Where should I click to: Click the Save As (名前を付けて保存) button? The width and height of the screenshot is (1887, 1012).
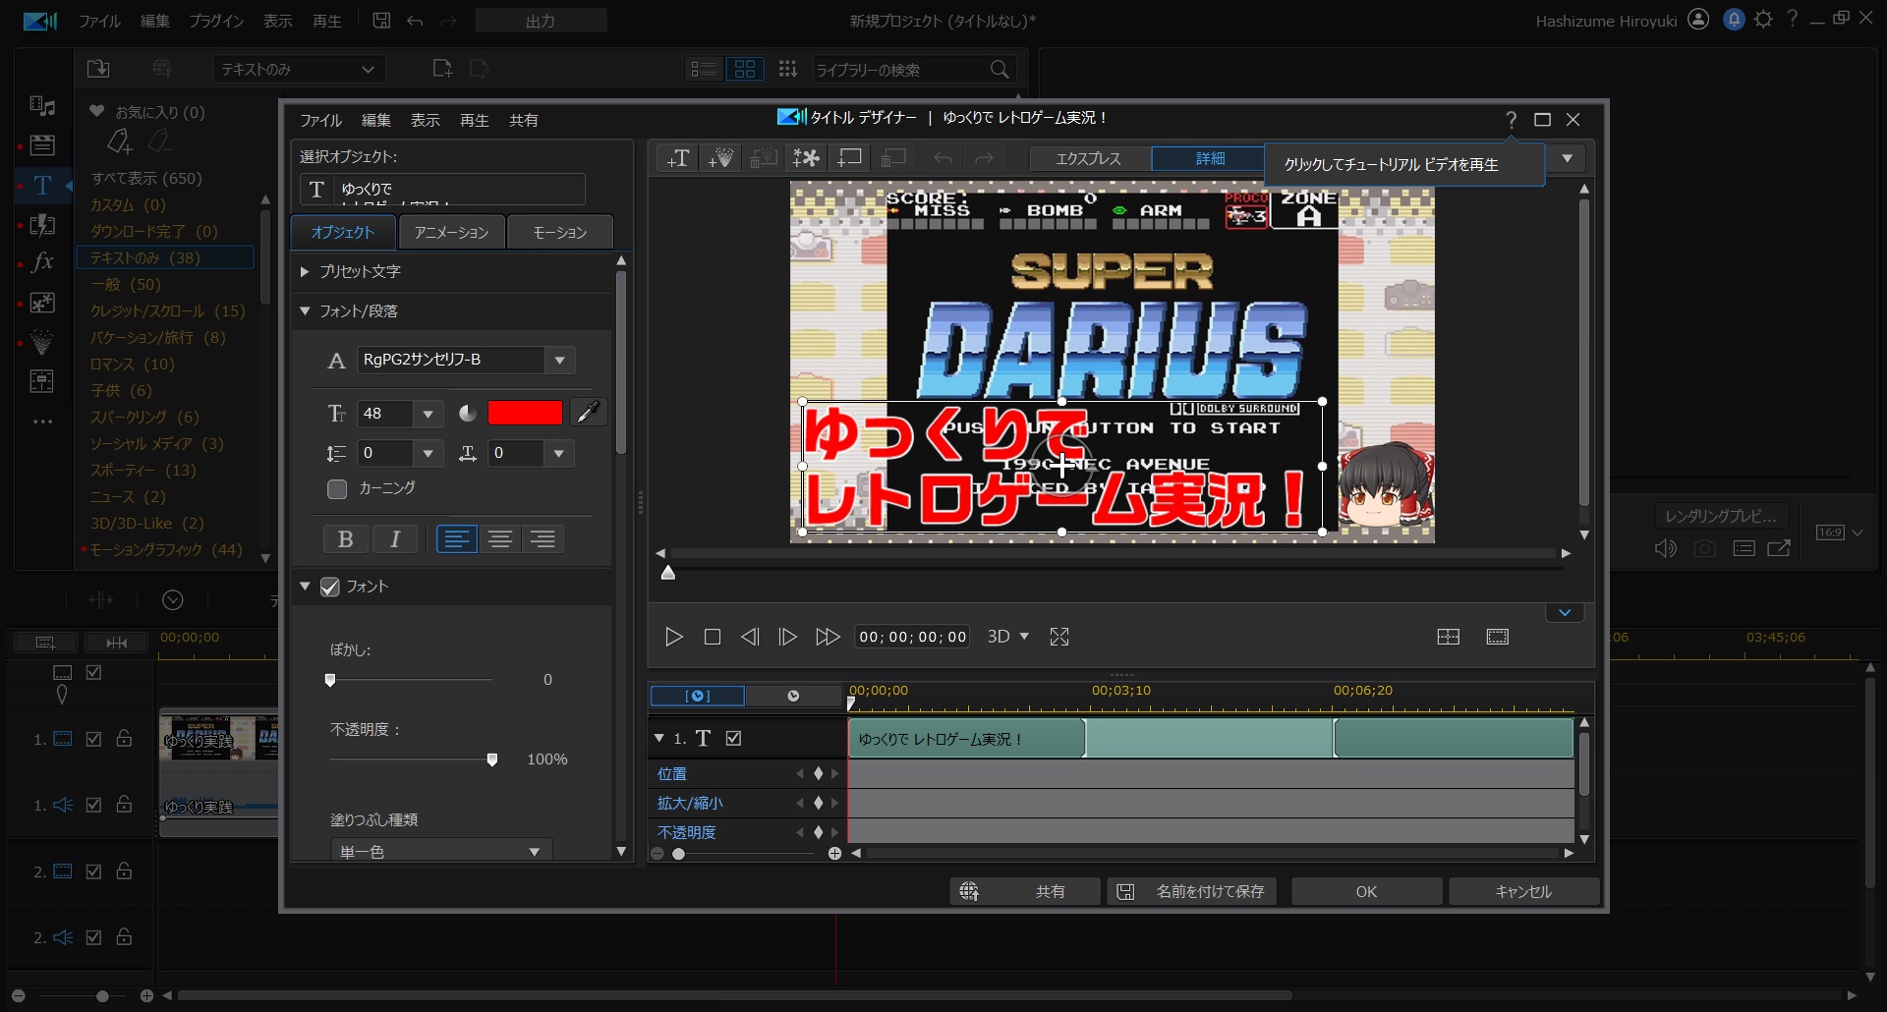pos(1192,891)
